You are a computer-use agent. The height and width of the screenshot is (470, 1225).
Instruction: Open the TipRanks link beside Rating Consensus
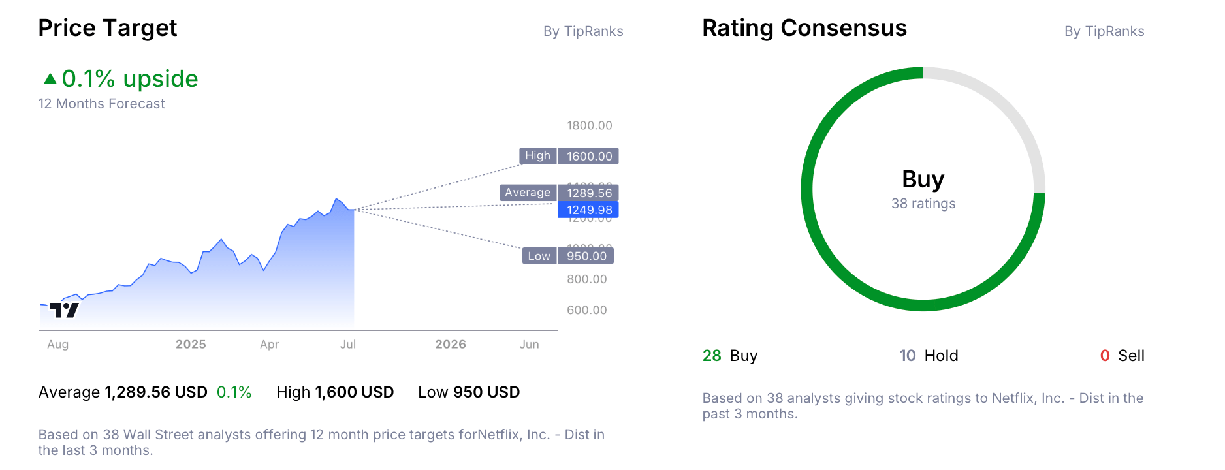pos(1104,31)
